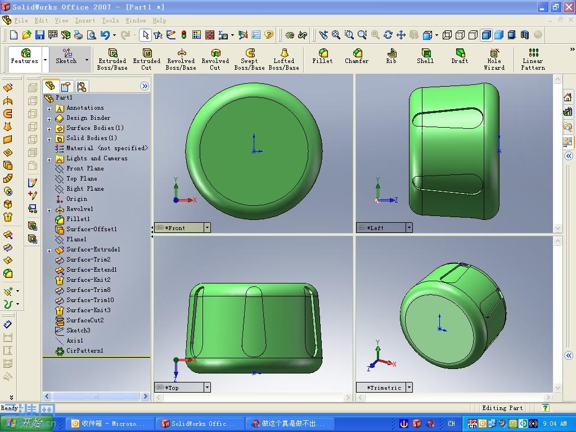
Task: Switch to PropertyManager tab
Action: pyautogui.click(x=66, y=86)
